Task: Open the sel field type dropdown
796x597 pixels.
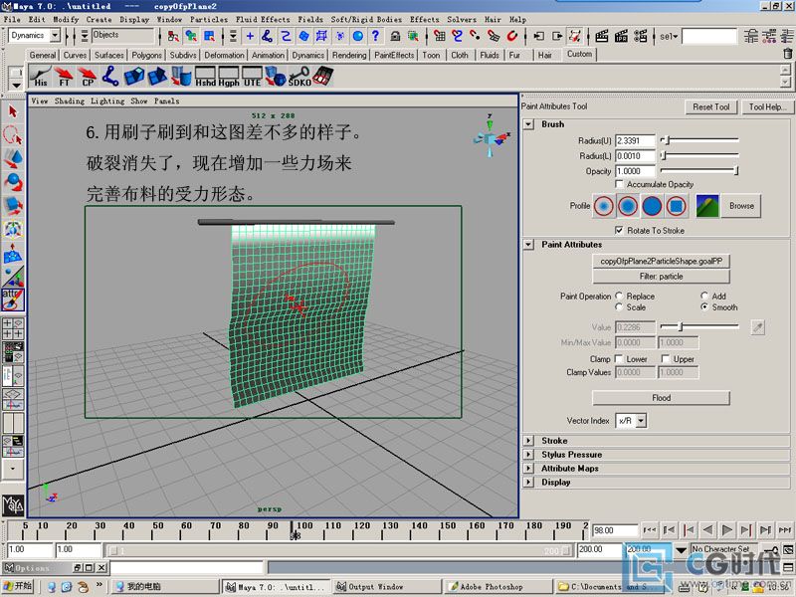Action: pos(670,37)
